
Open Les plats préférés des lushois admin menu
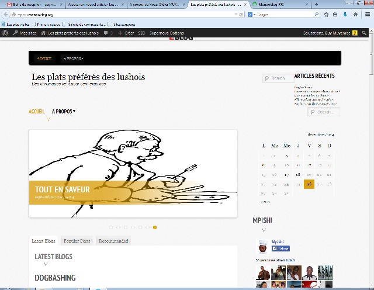tap(70, 33)
